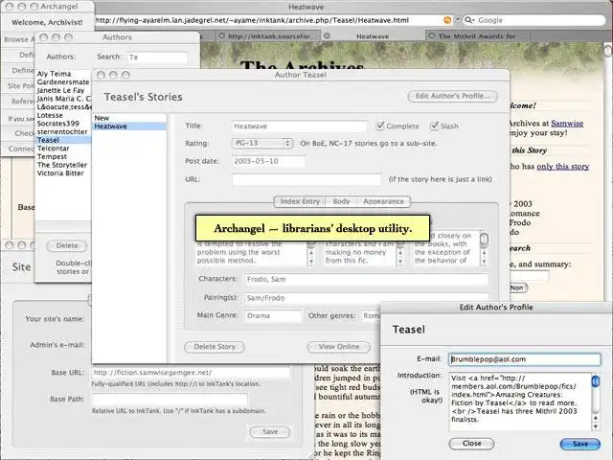613x460 pixels.
Task: Click Save in Edit Author's Profile
Action: [x=580, y=444]
